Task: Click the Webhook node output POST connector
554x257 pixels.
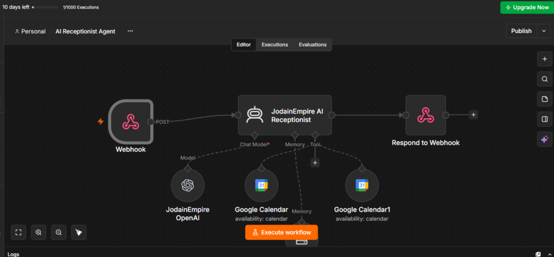Action: click(x=151, y=121)
